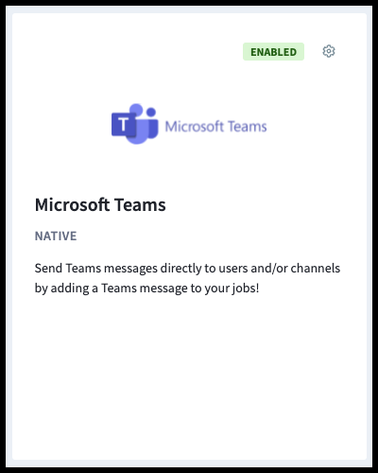Click the purple T tile in Teams logo
The image size is (378, 473).
123,125
